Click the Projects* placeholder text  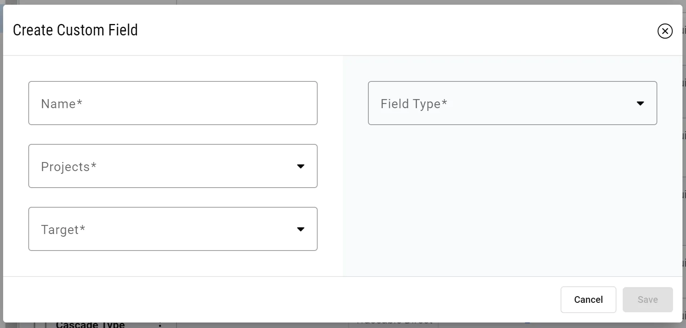[68, 167]
